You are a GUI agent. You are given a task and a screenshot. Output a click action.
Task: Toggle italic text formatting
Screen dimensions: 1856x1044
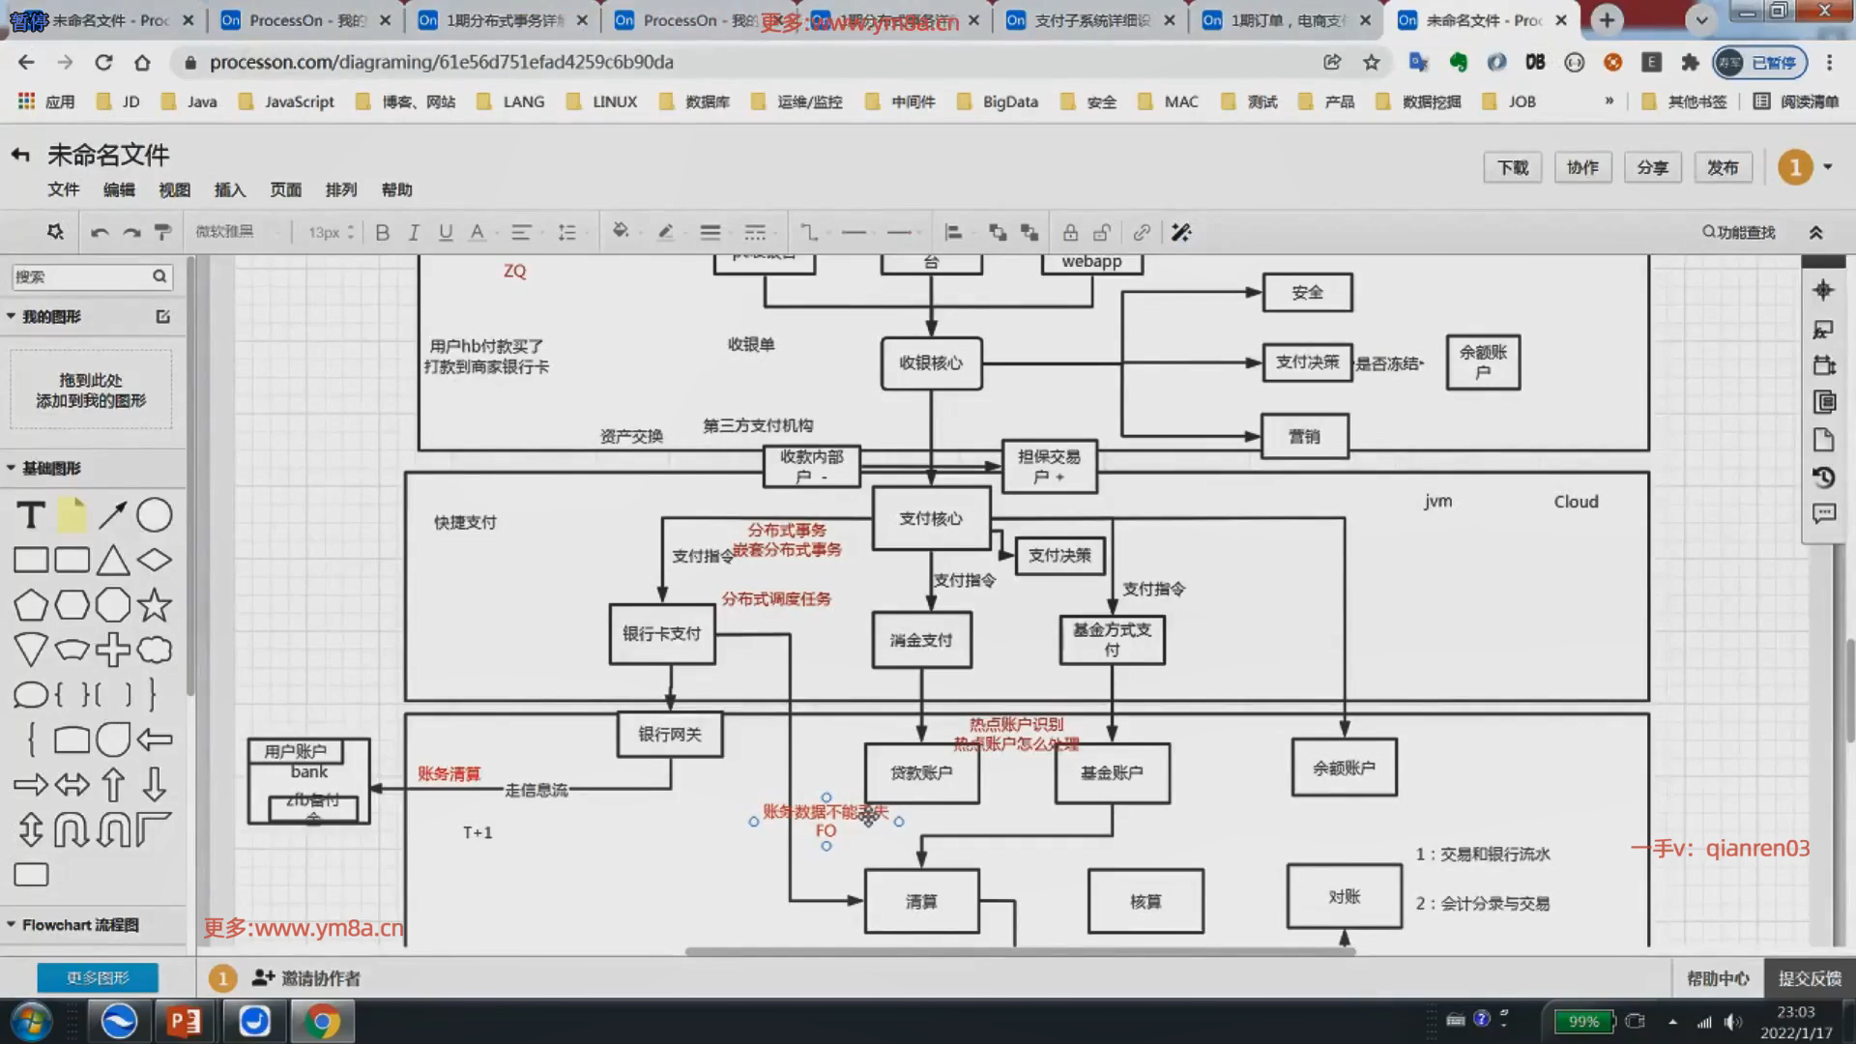pos(414,232)
